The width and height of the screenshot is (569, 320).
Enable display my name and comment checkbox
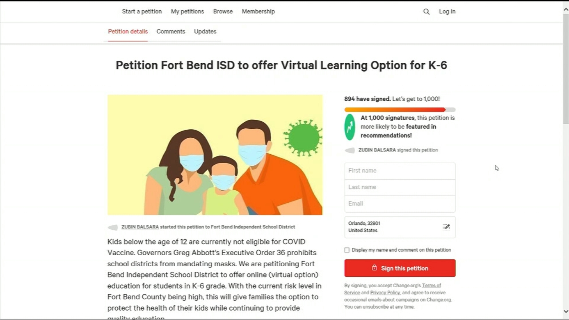(x=347, y=250)
